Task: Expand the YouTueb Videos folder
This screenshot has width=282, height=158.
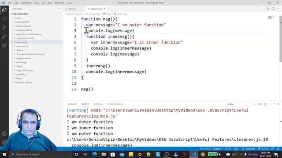Action: coord(23,83)
